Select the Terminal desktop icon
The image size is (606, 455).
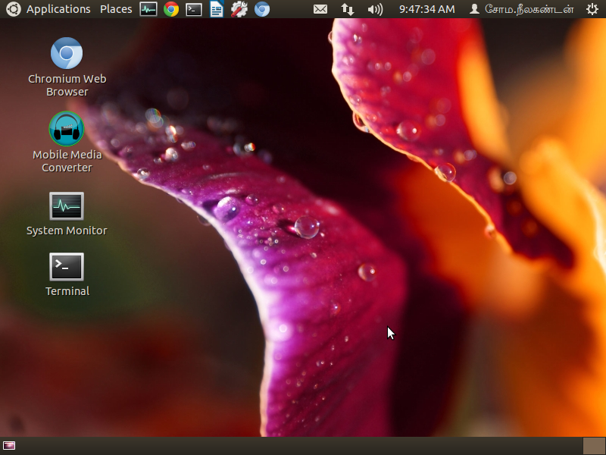pyautogui.click(x=67, y=275)
